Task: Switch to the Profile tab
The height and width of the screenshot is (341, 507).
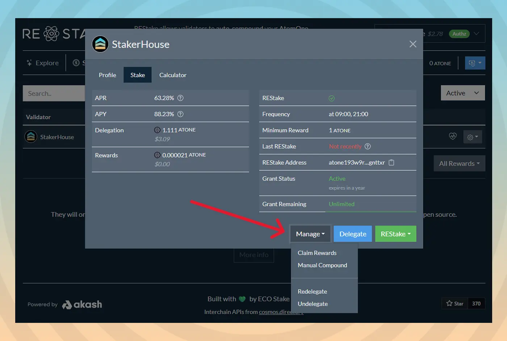Action: [108, 75]
